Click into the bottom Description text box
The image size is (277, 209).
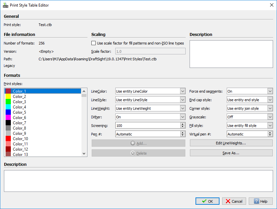[138, 181]
